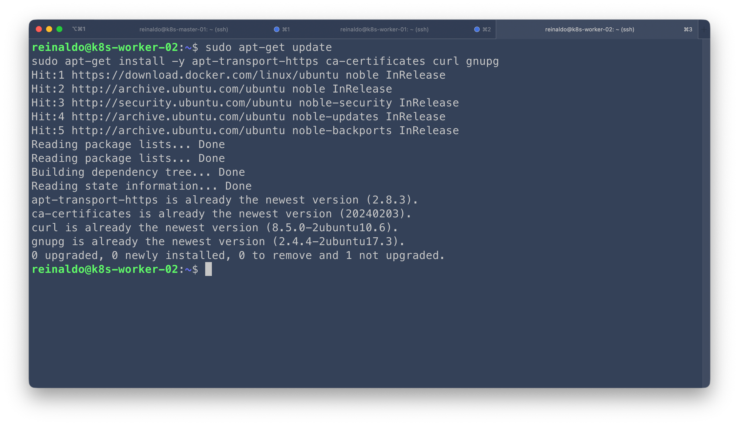Zoom the window with the green button
Viewport: 739px width, 426px height.
tap(59, 29)
